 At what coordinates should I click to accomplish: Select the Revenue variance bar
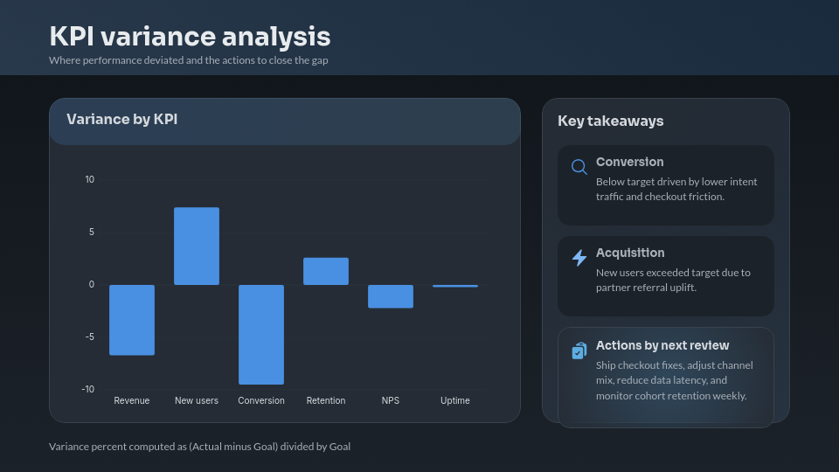pos(132,320)
